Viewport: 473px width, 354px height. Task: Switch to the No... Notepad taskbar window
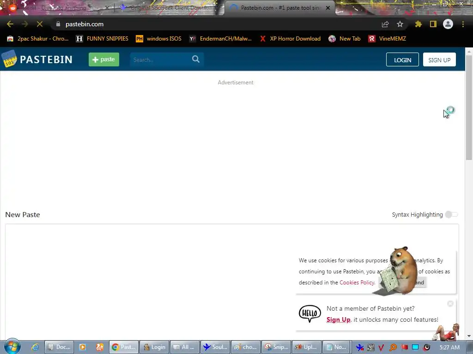337,347
